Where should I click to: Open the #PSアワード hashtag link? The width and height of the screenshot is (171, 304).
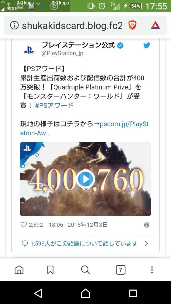[54, 105]
